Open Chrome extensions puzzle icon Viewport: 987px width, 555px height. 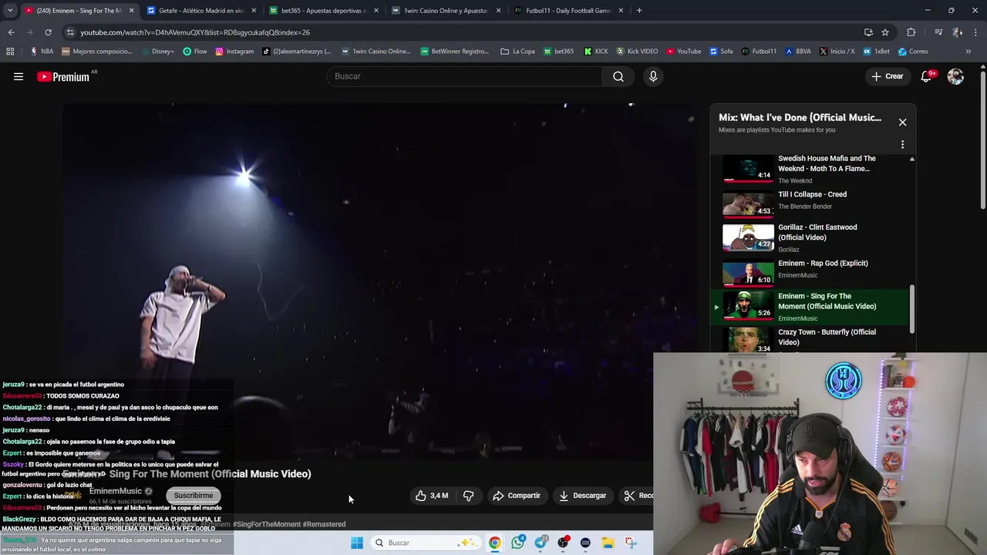point(911,32)
